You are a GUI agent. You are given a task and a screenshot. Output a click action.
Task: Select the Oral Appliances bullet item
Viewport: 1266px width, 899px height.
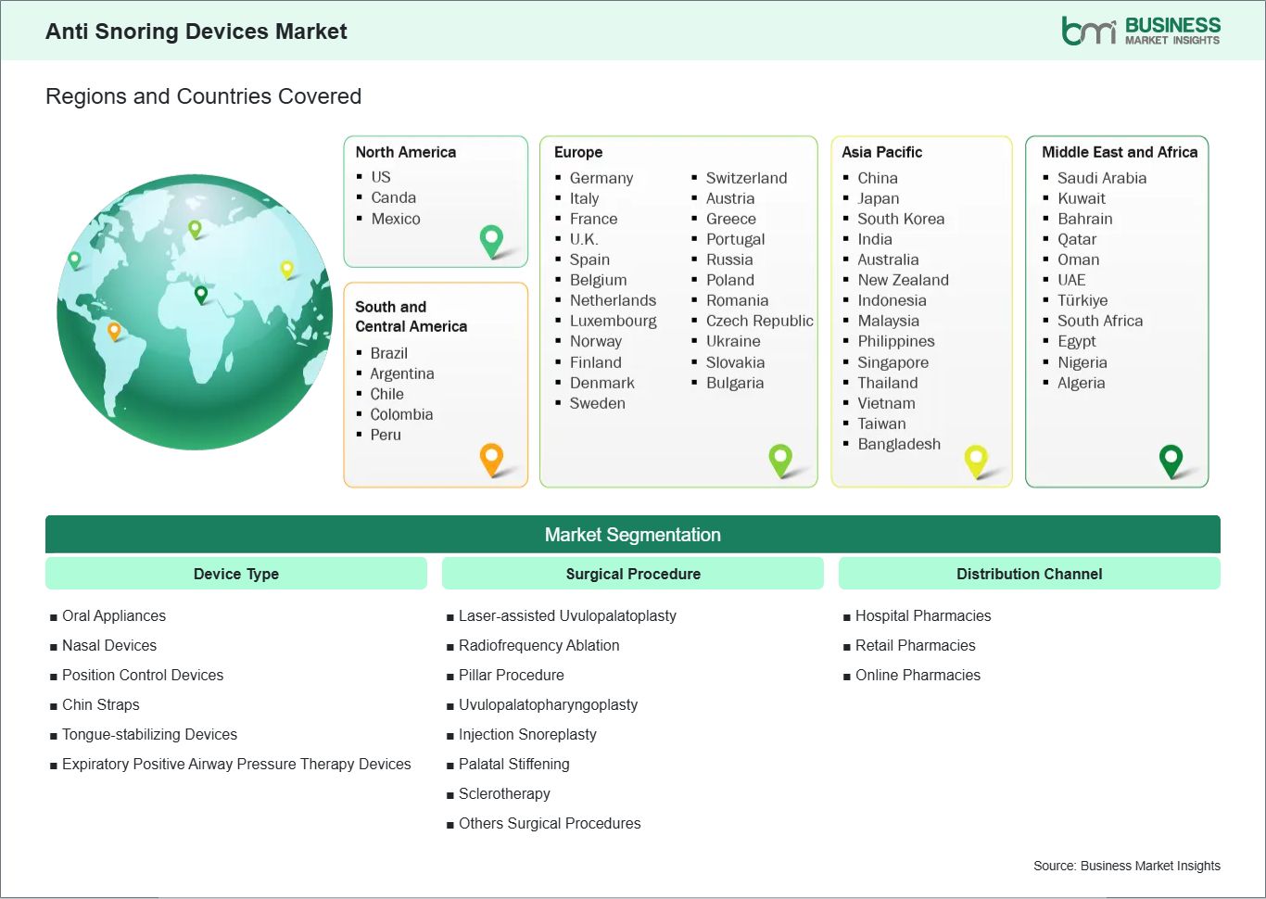(x=114, y=615)
